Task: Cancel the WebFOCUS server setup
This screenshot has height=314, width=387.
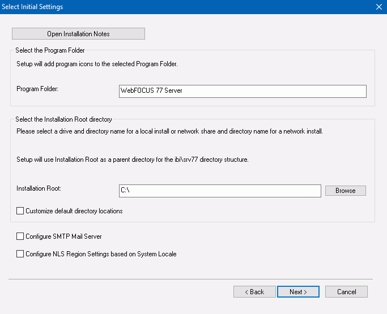Action: 346,292
